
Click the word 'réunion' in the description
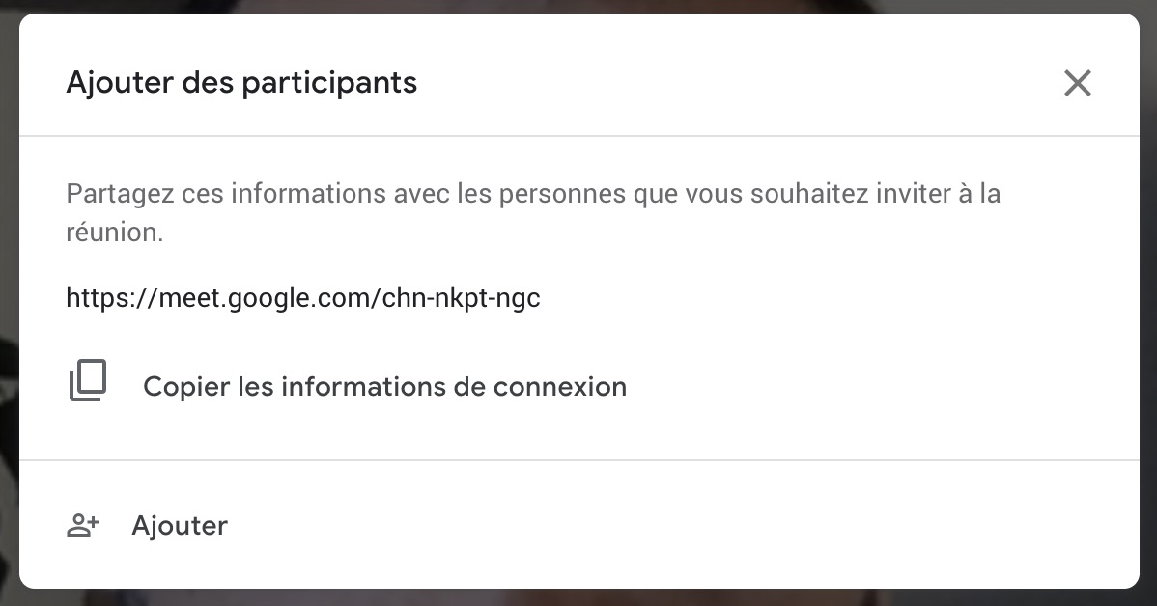pyautogui.click(x=112, y=234)
